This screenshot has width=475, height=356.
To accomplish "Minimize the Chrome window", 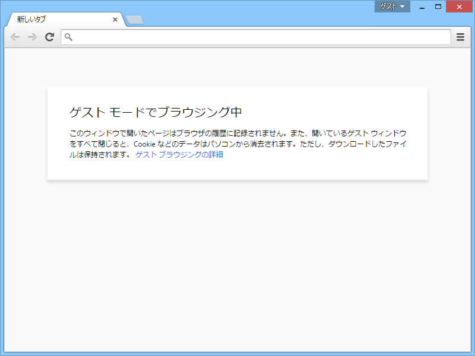I will pyautogui.click(x=422, y=7).
